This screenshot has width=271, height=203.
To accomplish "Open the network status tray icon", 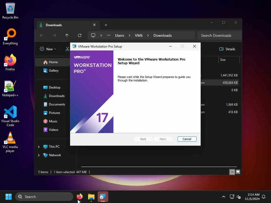I will [232, 197].
